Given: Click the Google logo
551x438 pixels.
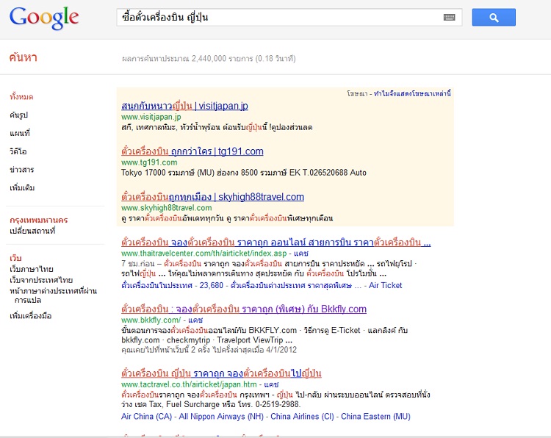Looking at the screenshot, I should [x=44, y=18].
